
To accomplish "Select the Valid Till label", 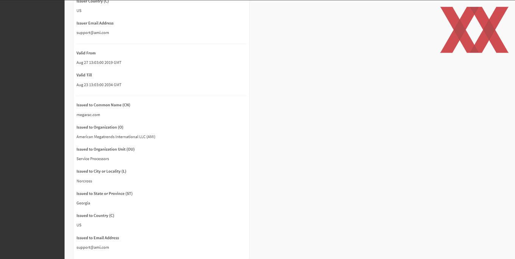I will (84, 75).
